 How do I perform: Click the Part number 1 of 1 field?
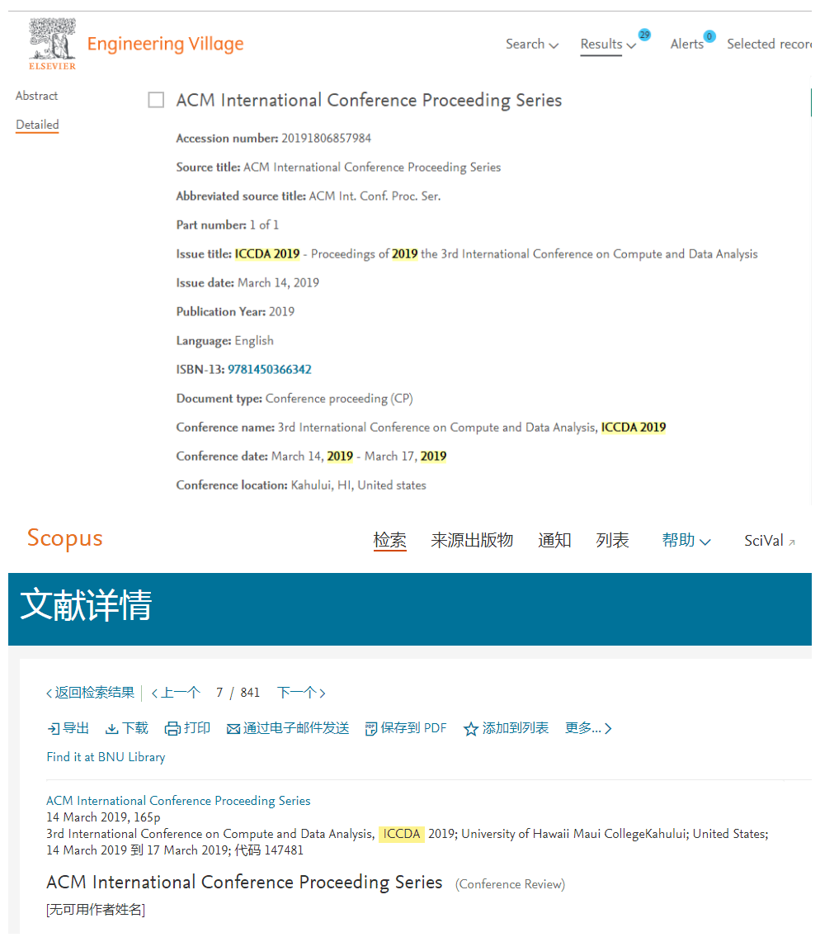[x=228, y=225]
